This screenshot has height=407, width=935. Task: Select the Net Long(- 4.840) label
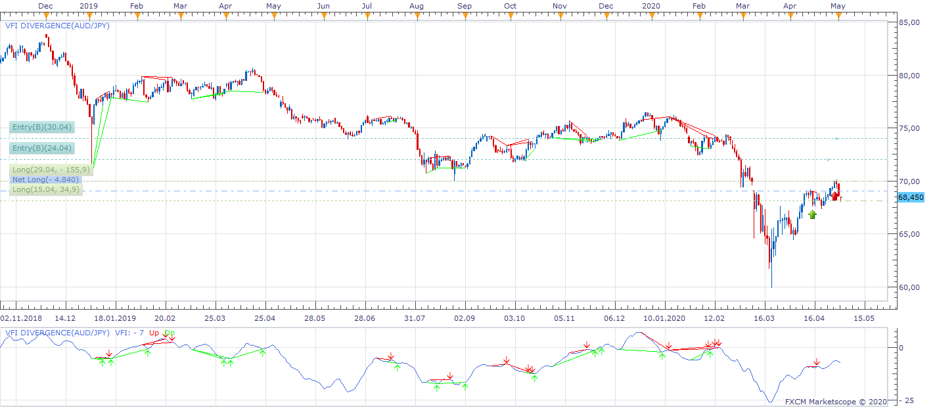click(x=45, y=180)
